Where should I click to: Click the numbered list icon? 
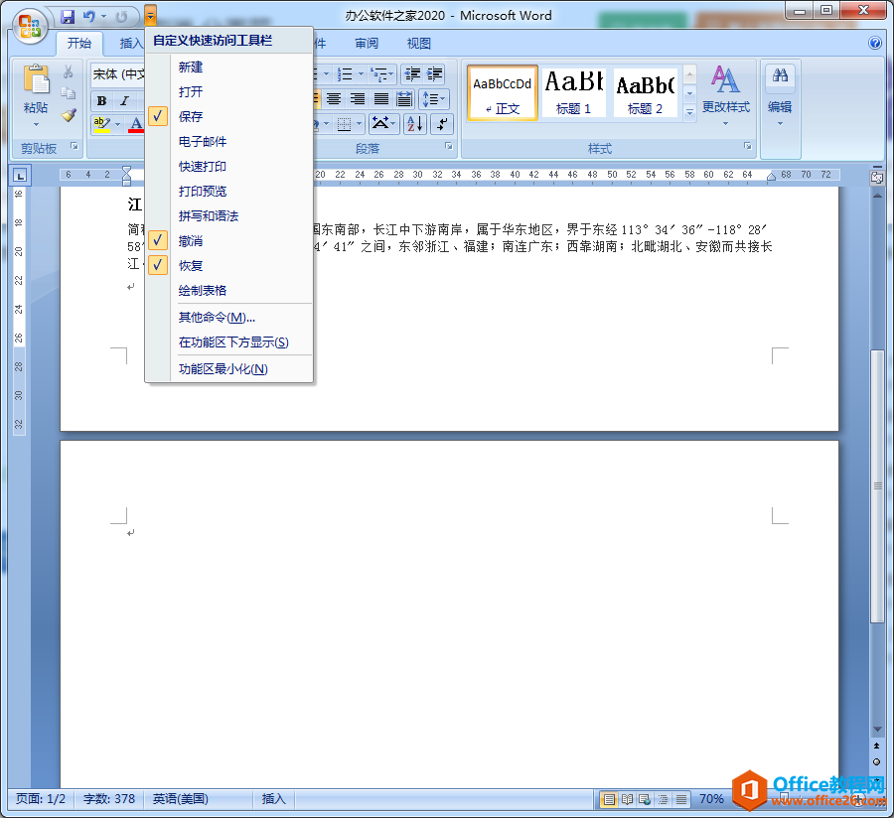click(345, 74)
